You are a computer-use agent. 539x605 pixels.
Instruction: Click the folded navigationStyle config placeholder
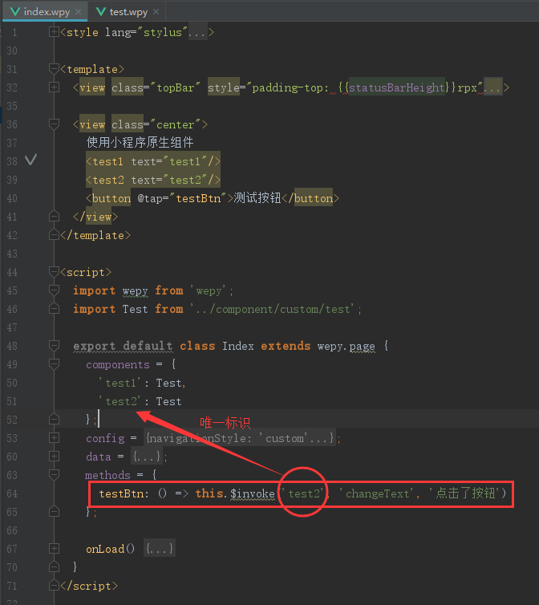tap(240, 438)
